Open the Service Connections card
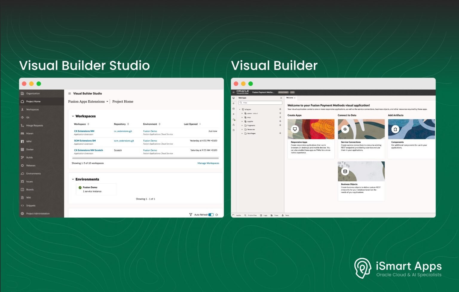This screenshot has width=459, height=292. (x=361, y=139)
